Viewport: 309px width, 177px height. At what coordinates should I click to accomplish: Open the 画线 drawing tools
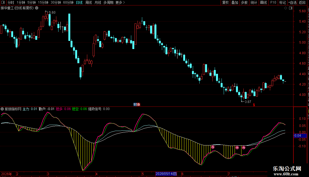pos(264,2)
